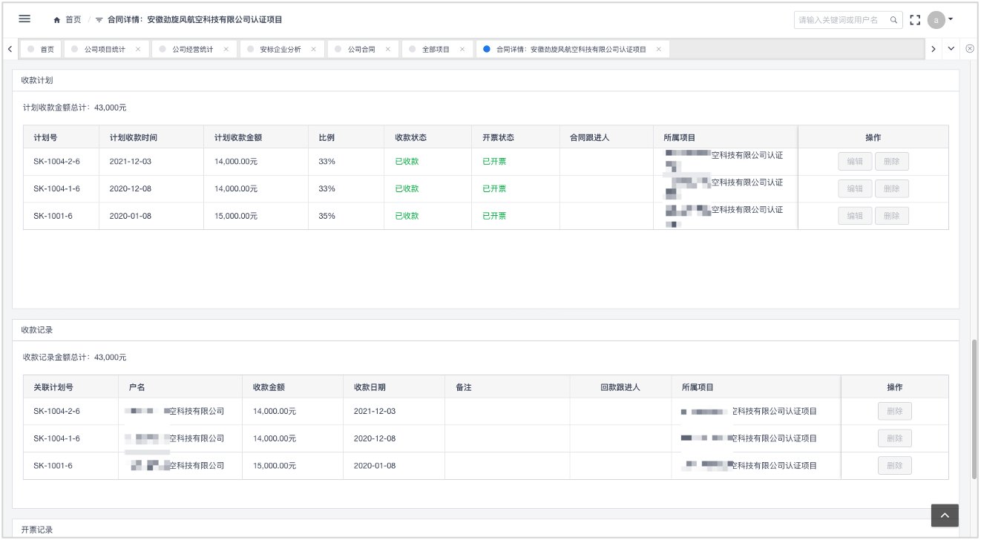Close the 全部项目 tab
This screenshot has width=981, height=540.
point(462,50)
